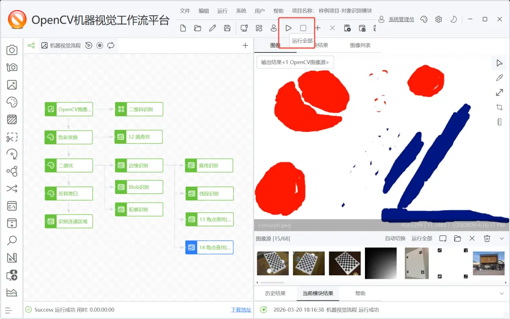
Task: Open the 用户 menu
Action: tap(260, 11)
